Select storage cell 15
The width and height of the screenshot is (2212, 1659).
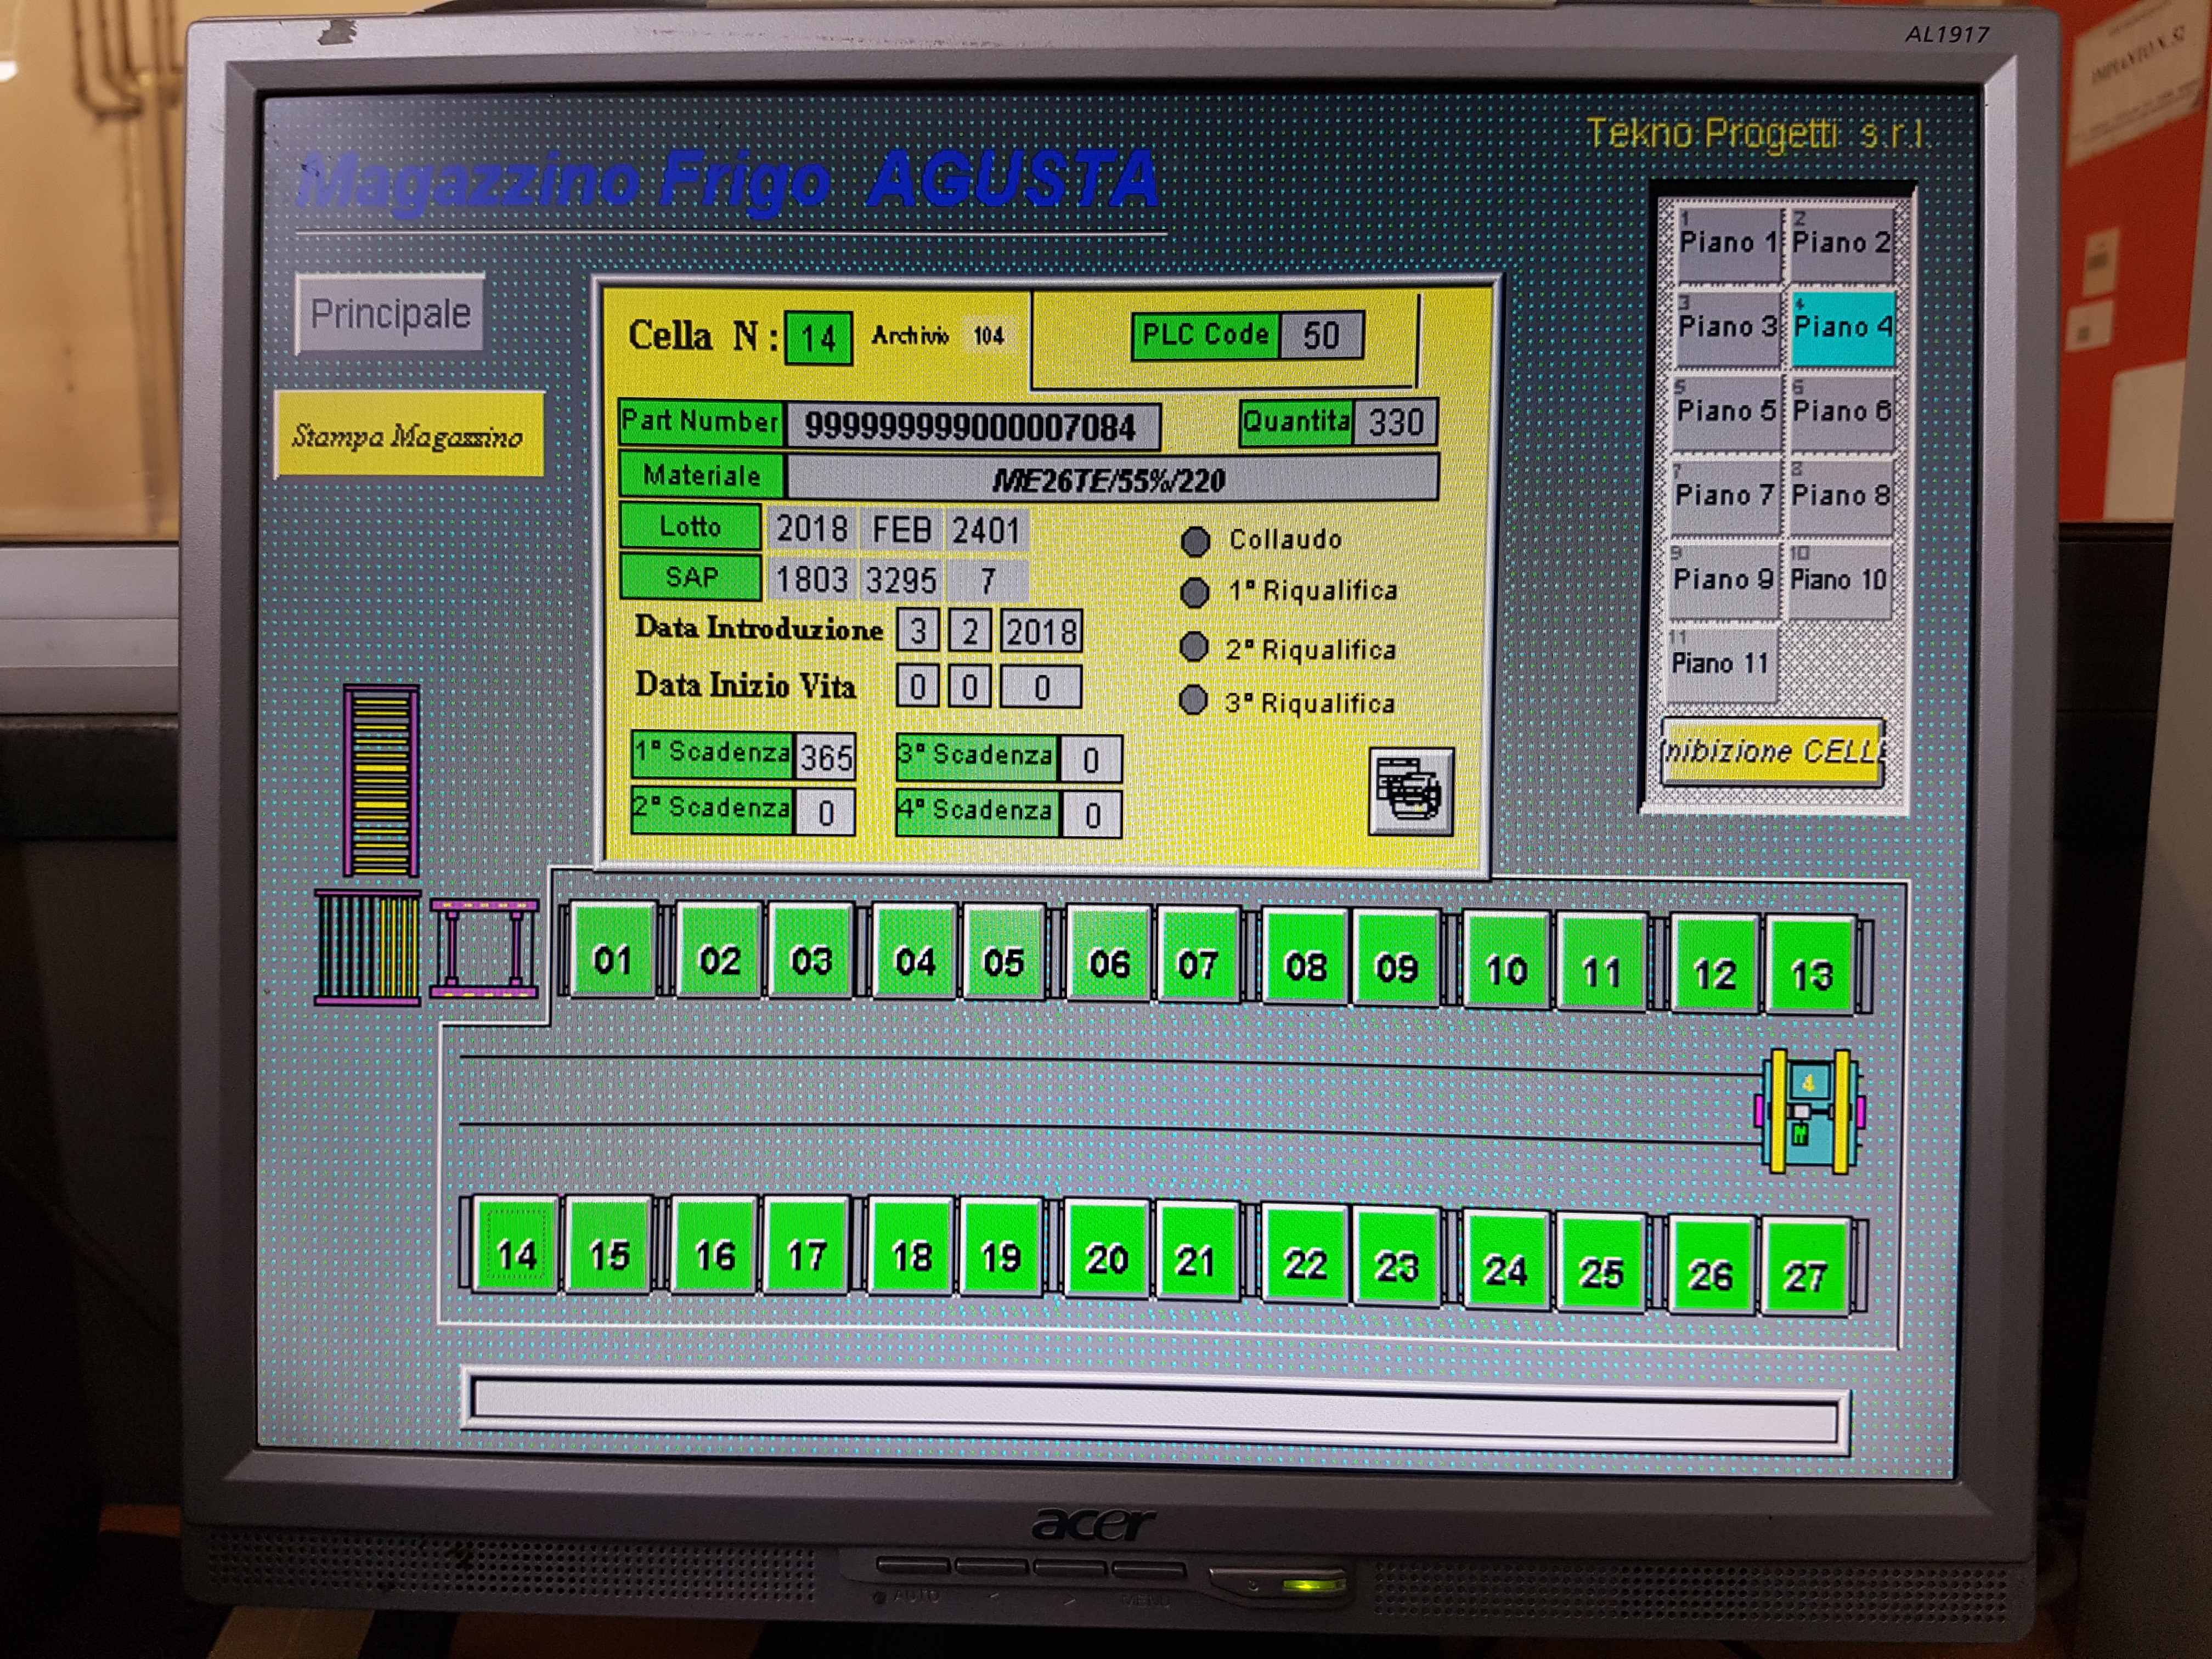click(x=608, y=1246)
